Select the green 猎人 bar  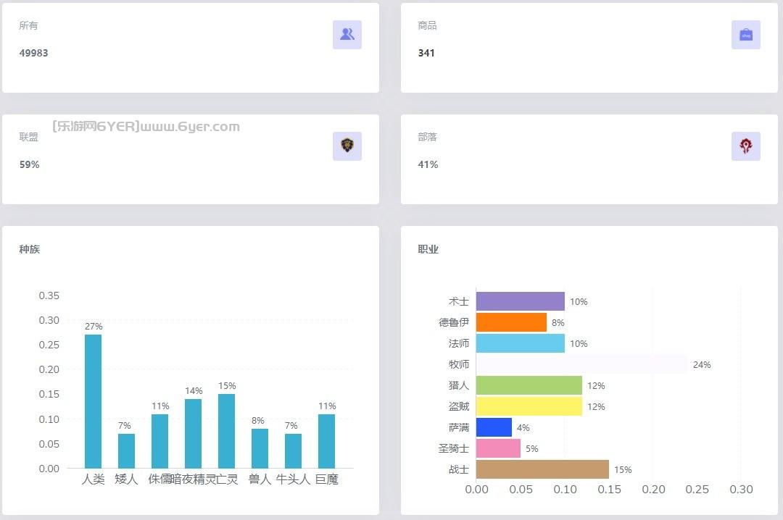click(529, 385)
